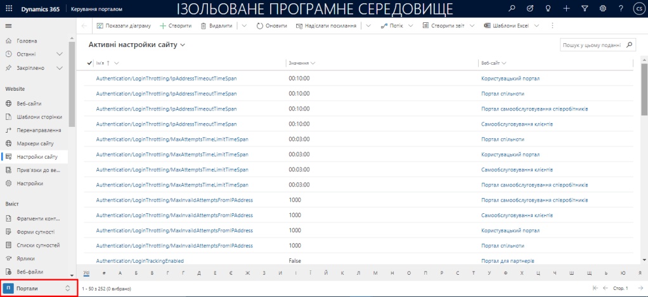Viewport: 648px width, 297px height.
Task: Select Веб-сайти in the sidebar
Action: (29, 103)
